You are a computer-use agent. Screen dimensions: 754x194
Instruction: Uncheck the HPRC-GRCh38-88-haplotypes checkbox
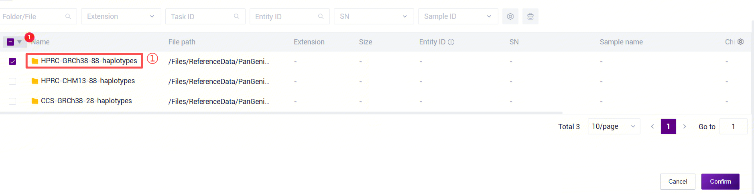pos(12,61)
